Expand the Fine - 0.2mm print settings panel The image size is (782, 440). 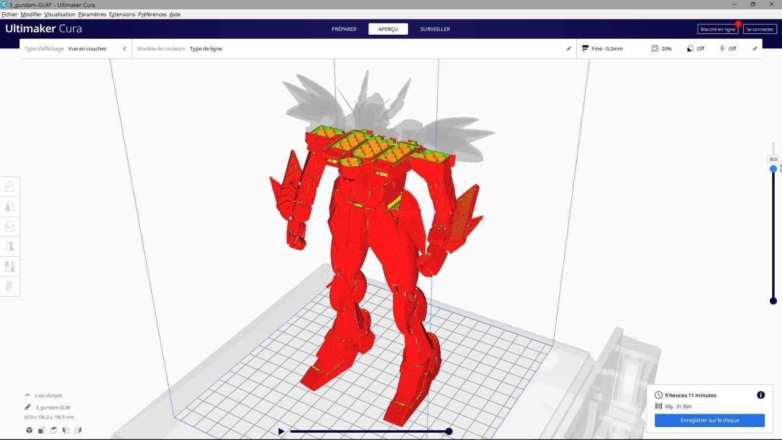pyautogui.click(x=669, y=48)
